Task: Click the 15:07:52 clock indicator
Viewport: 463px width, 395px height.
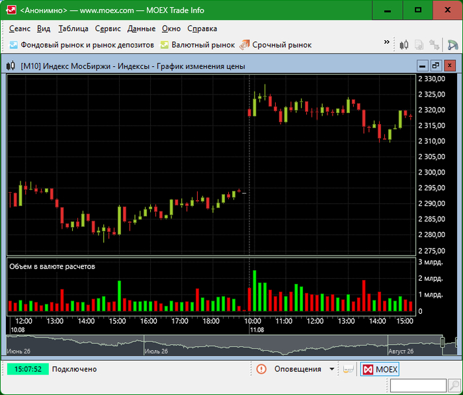Action: click(x=28, y=369)
